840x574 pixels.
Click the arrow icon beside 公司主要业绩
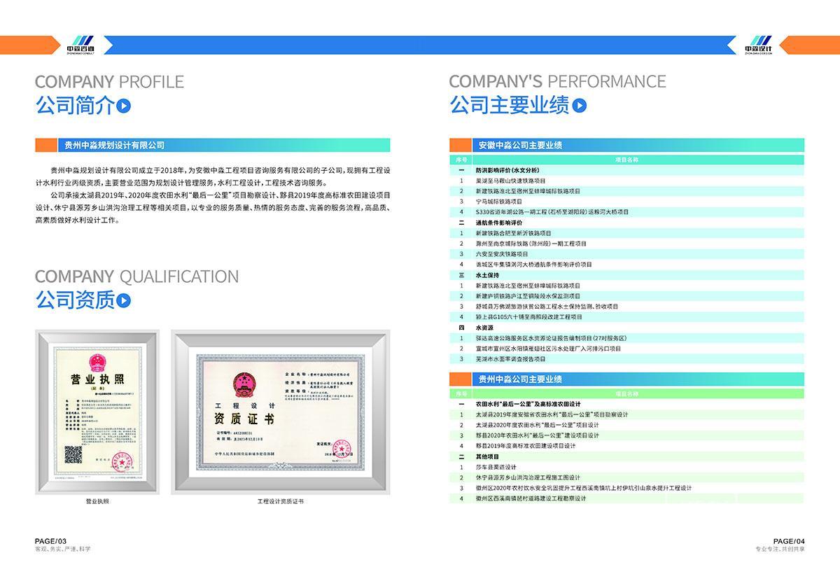[x=579, y=106]
